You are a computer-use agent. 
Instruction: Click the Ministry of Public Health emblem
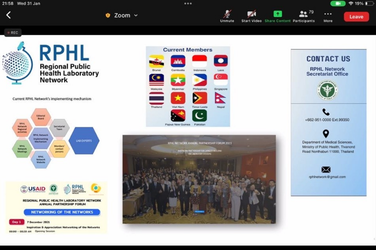click(x=327, y=90)
